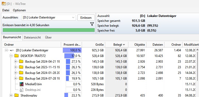Collapse the DESKTOP-TRAT572 folder
Screen dimensions: 199x97
(x=11, y=56)
